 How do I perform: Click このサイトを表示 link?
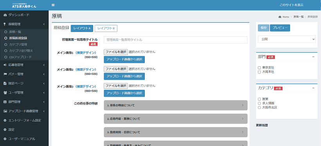(292, 5)
